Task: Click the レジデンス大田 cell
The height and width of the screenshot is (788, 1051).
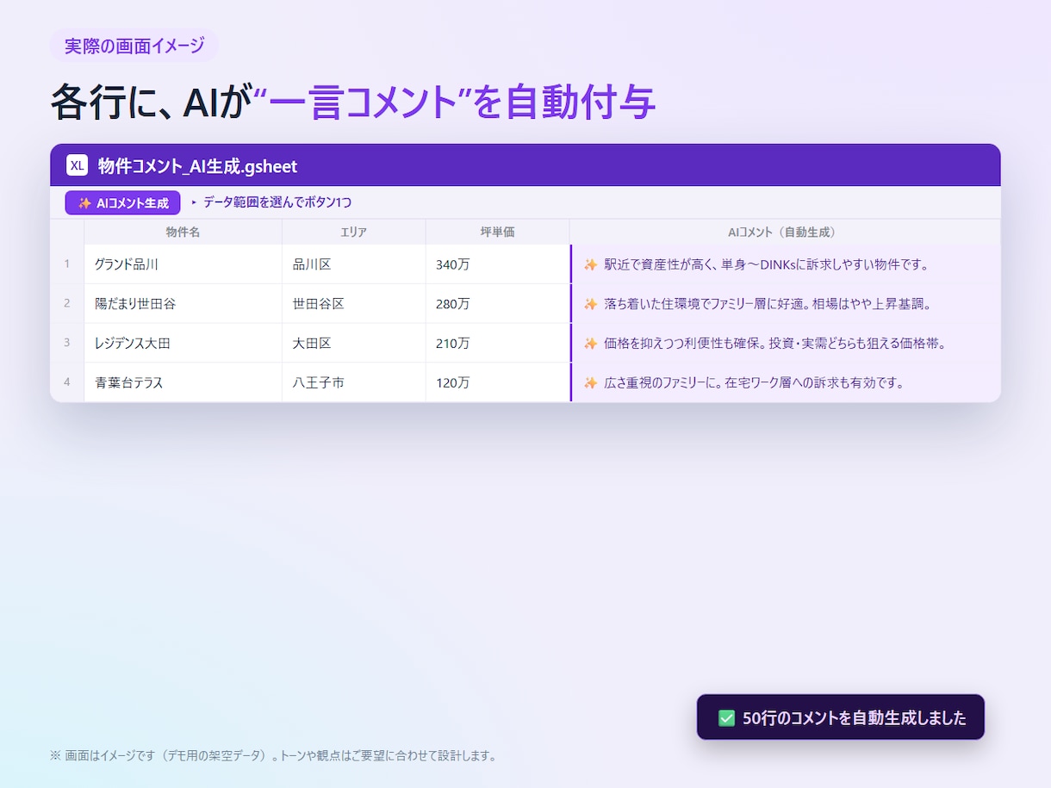Action: [x=183, y=343]
